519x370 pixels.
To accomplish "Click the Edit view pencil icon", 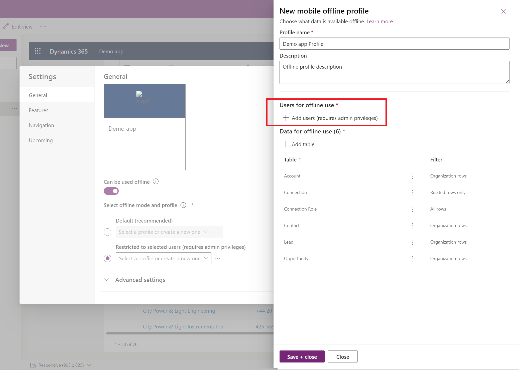I will [x=6, y=26].
